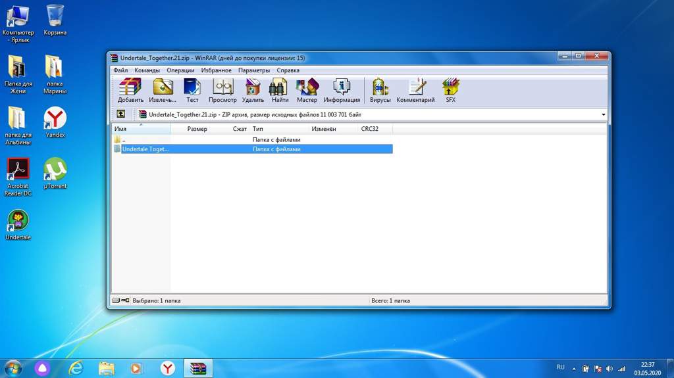Viewport: 674px width, 378px height.
Task: Go up one folder level button
Action: (x=121, y=114)
